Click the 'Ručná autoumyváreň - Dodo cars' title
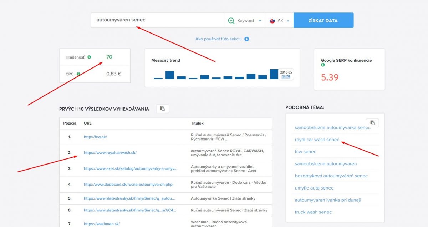This screenshot has height=227, width=428. (229, 184)
